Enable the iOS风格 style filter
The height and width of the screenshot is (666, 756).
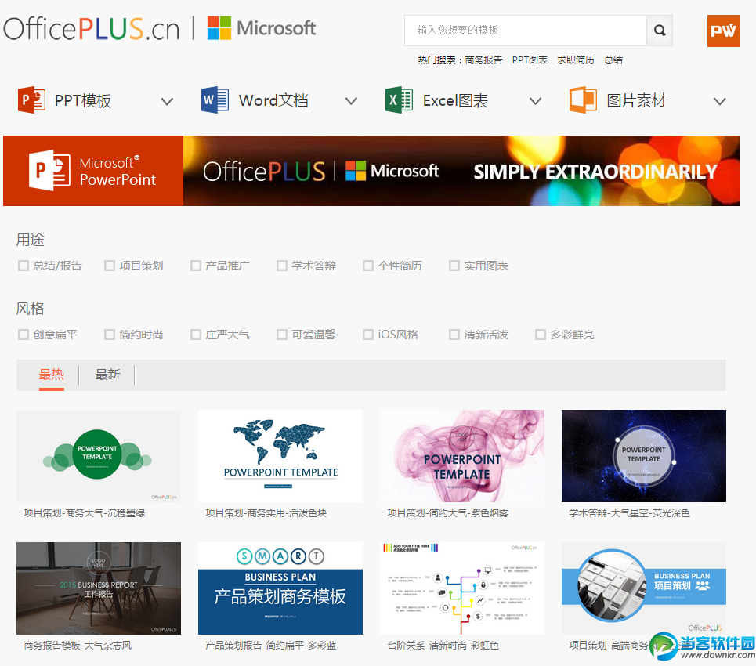(368, 335)
